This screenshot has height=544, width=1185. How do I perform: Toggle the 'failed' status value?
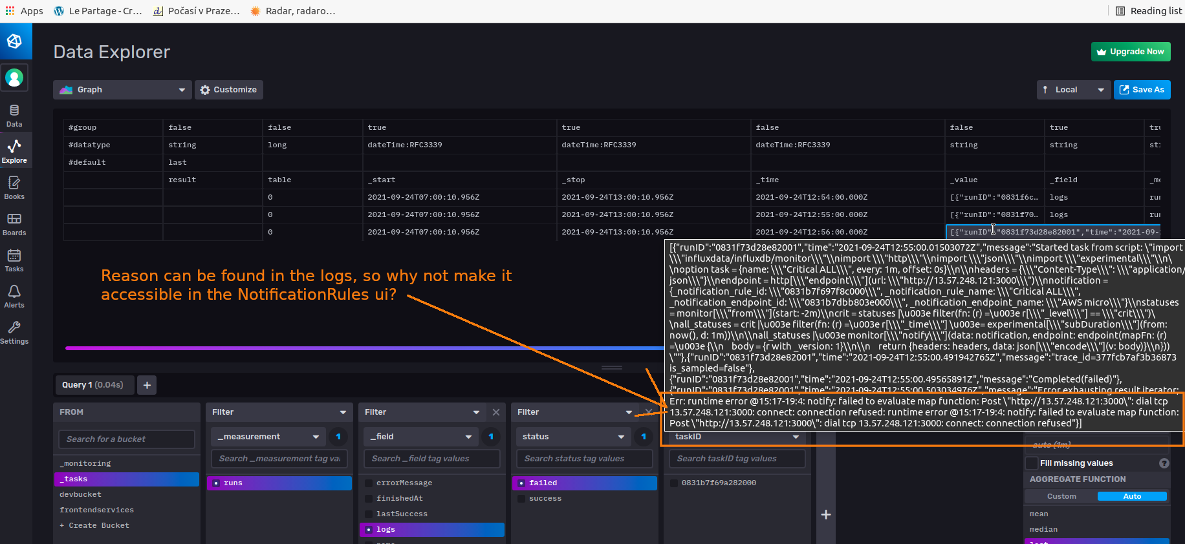pos(585,483)
